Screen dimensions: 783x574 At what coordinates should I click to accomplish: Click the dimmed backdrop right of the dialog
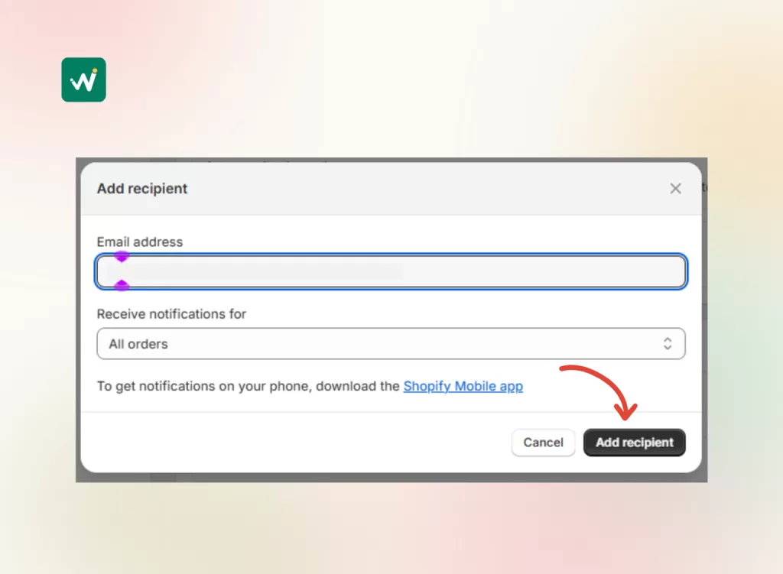tap(704, 321)
